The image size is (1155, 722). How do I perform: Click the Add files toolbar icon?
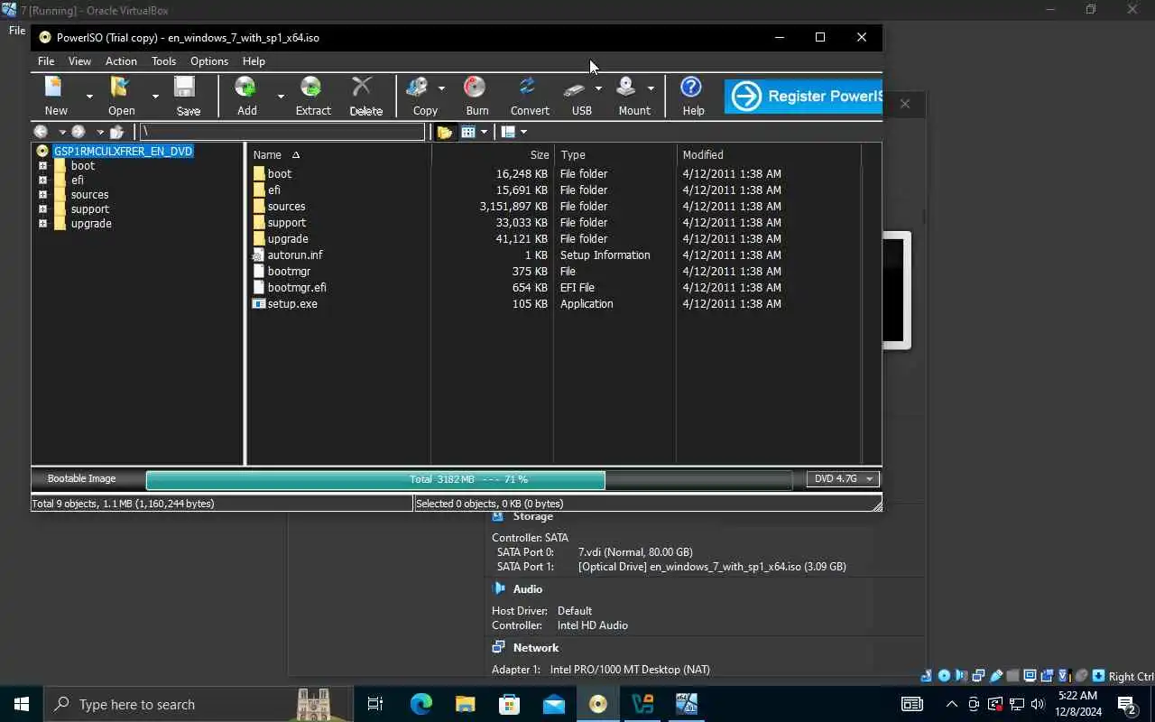pos(245,88)
